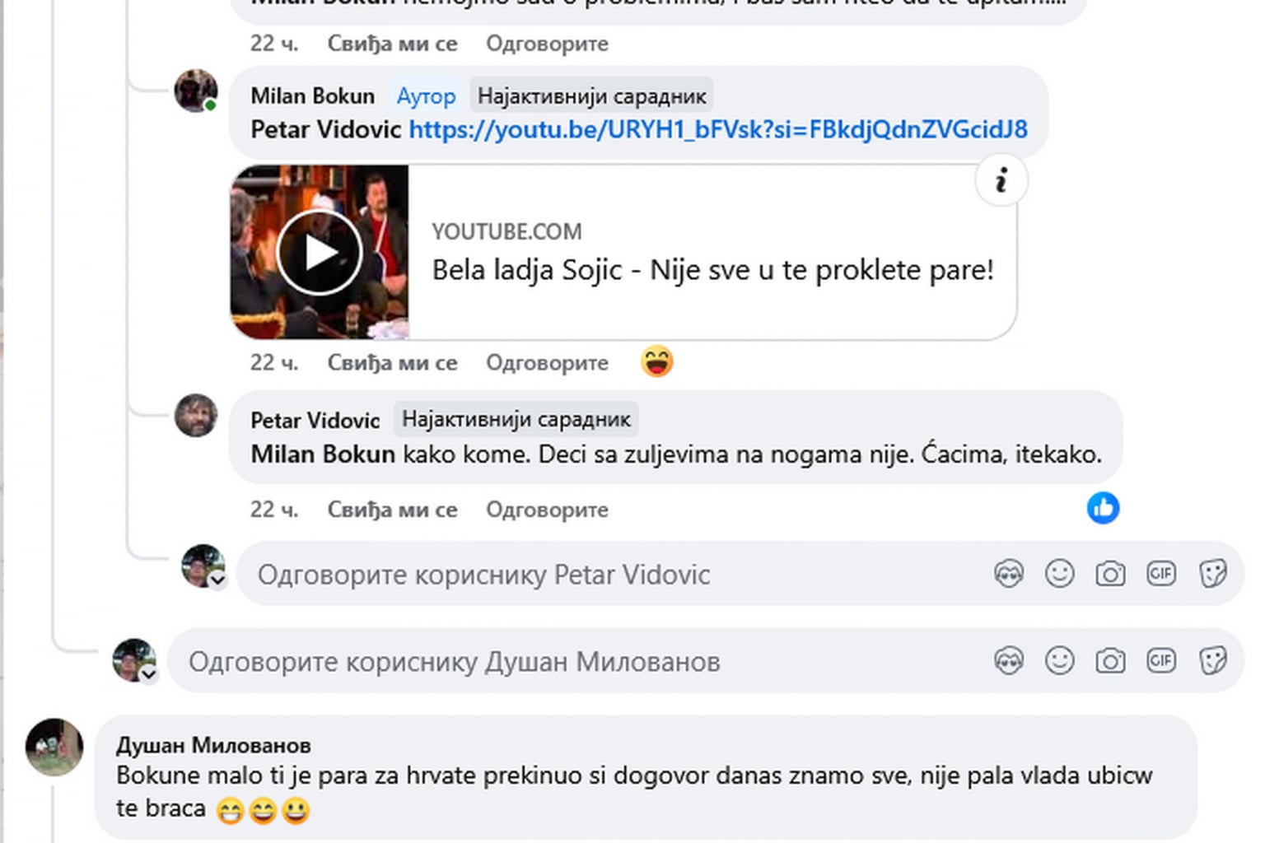Click the info icon on YouTube link preview
Image resolution: width=1265 pixels, height=843 pixels.
pos(1001,180)
